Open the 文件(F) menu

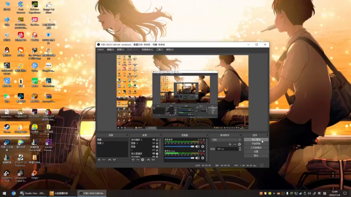click(100, 49)
